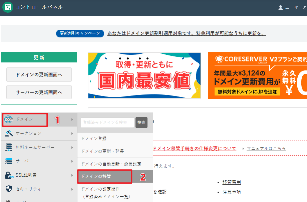Click the security shield icon
Screen dimensions: 307x202
tap(9, 189)
